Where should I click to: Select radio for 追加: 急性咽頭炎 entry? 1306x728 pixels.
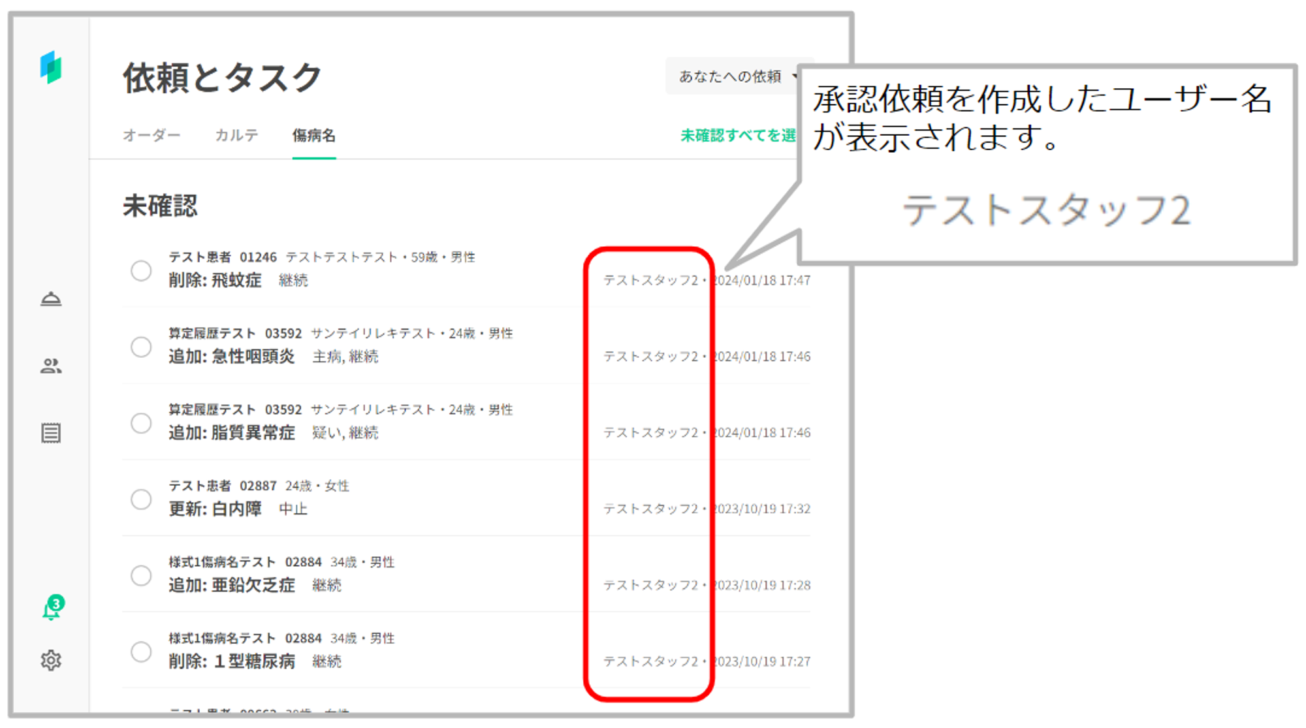pyautogui.click(x=141, y=347)
